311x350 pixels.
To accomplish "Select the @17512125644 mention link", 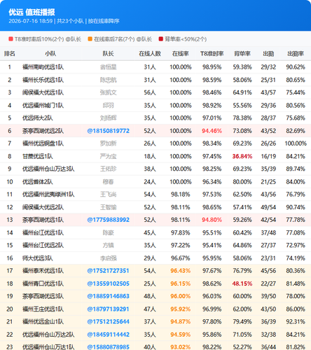I will tap(108, 321).
